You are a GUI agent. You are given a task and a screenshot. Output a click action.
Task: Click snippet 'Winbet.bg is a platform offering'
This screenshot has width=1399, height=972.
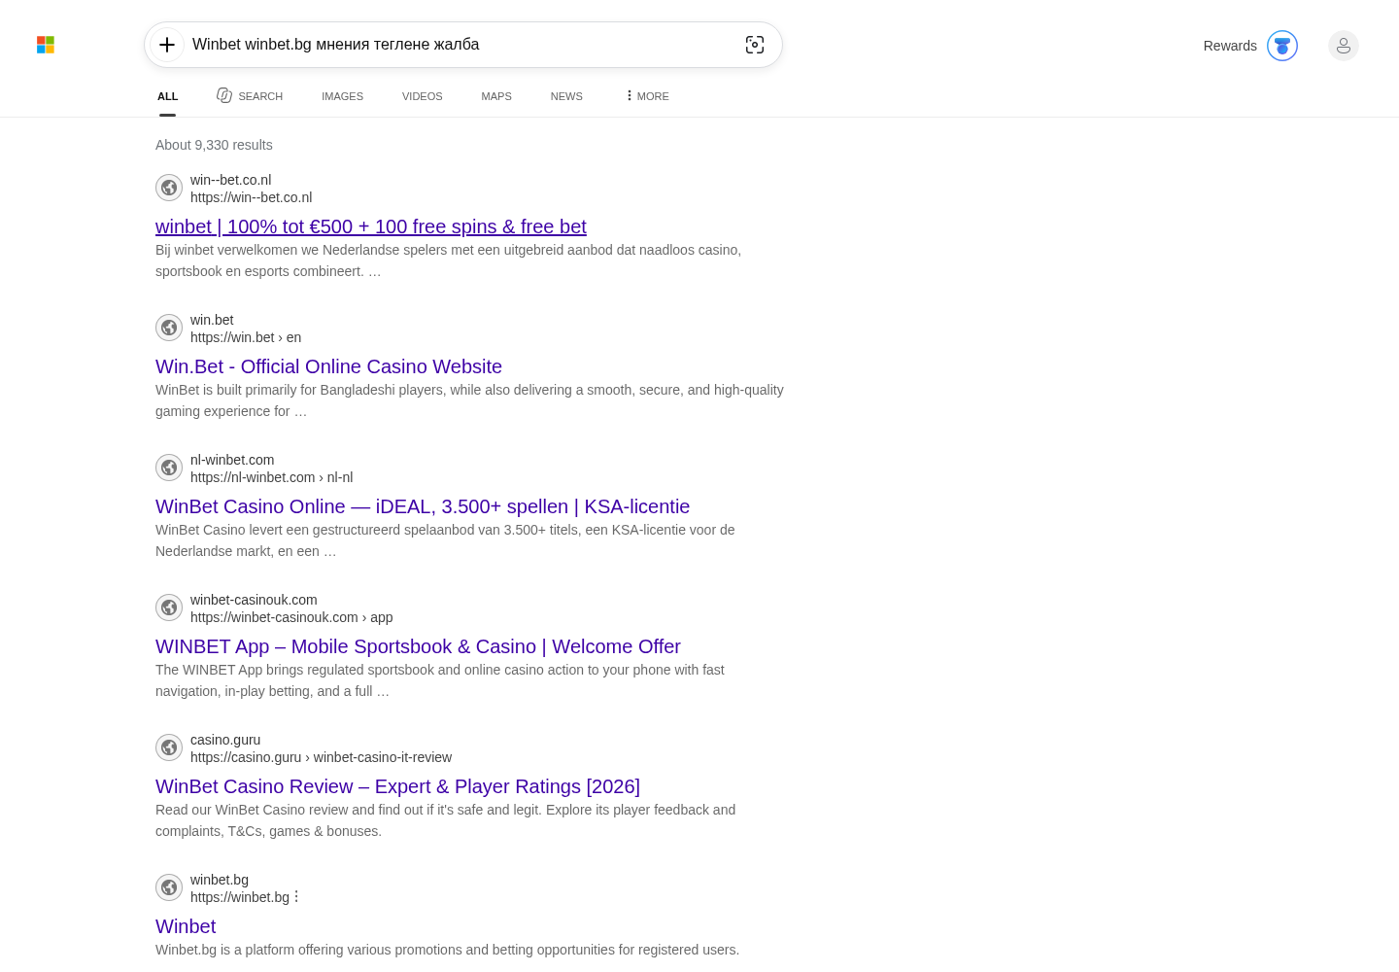pyautogui.click(x=447, y=950)
